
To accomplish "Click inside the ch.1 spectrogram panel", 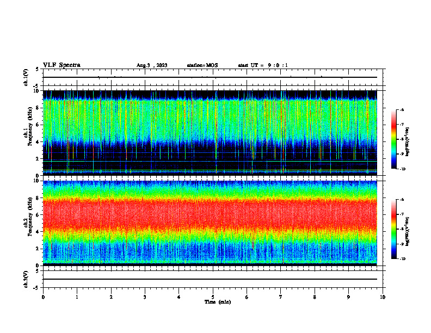I will click(x=210, y=133).
